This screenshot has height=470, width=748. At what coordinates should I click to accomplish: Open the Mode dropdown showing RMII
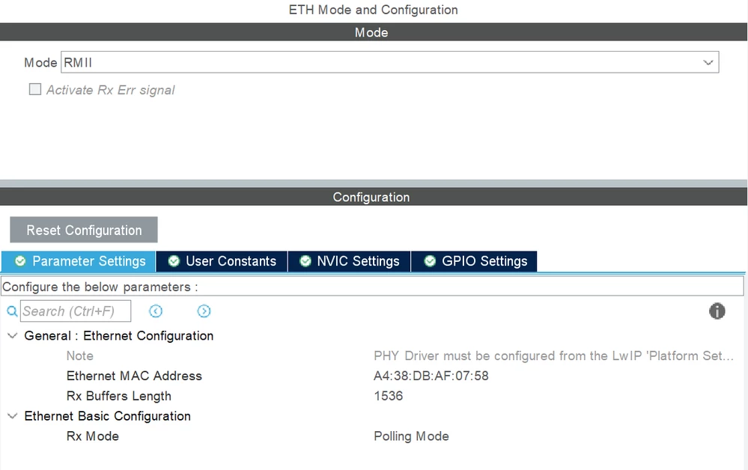click(390, 62)
